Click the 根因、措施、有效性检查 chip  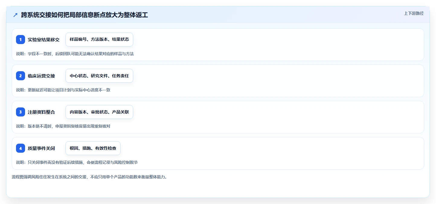click(93, 148)
